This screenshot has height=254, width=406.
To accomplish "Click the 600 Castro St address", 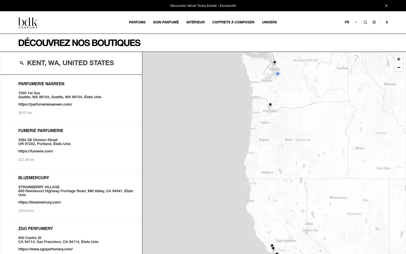I will point(30,238).
